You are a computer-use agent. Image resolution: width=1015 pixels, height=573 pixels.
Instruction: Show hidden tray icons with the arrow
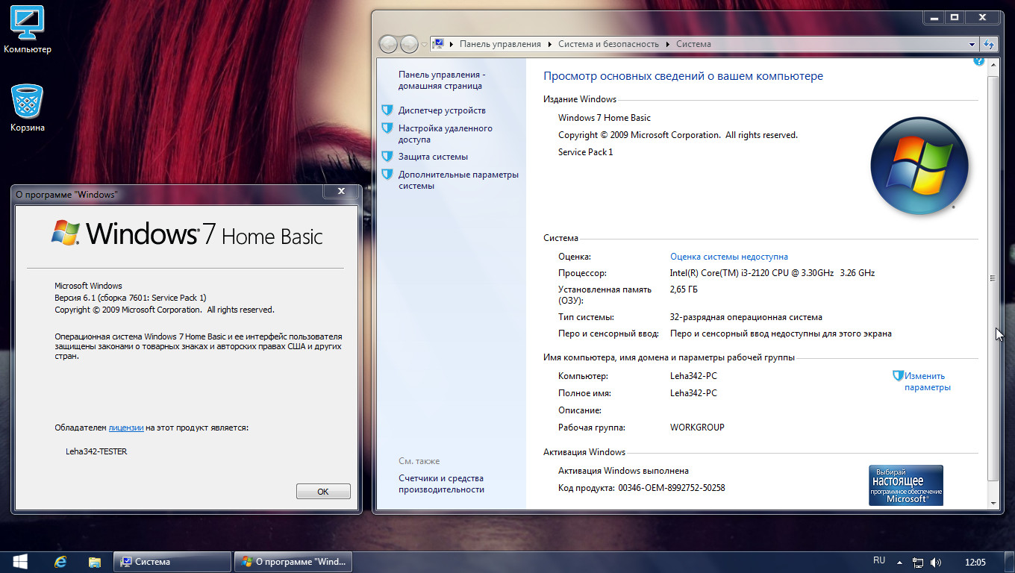[x=900, y=562]
